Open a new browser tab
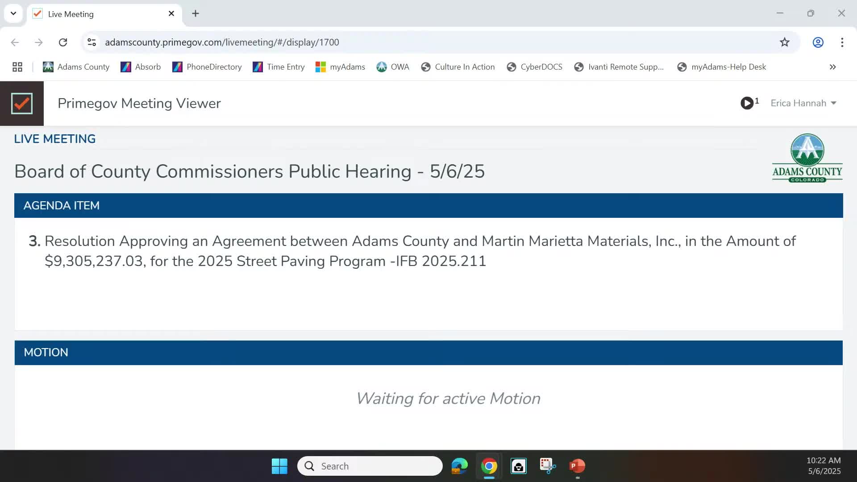This screenshot has width=857, height=482. [x=196, y=13]
